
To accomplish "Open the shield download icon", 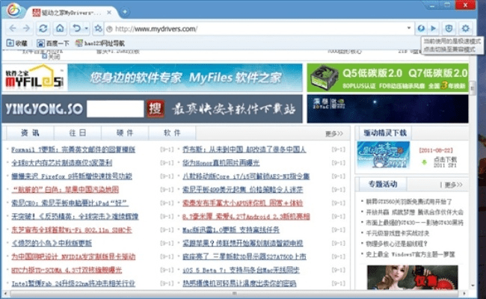I will point(449,28).
